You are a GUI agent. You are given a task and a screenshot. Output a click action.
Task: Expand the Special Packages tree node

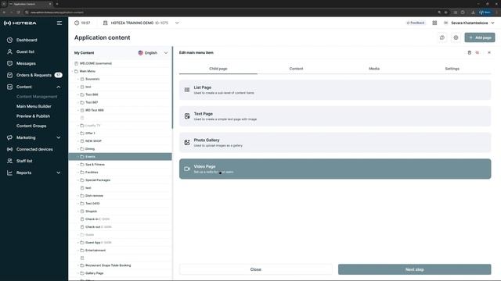(78, 180)
